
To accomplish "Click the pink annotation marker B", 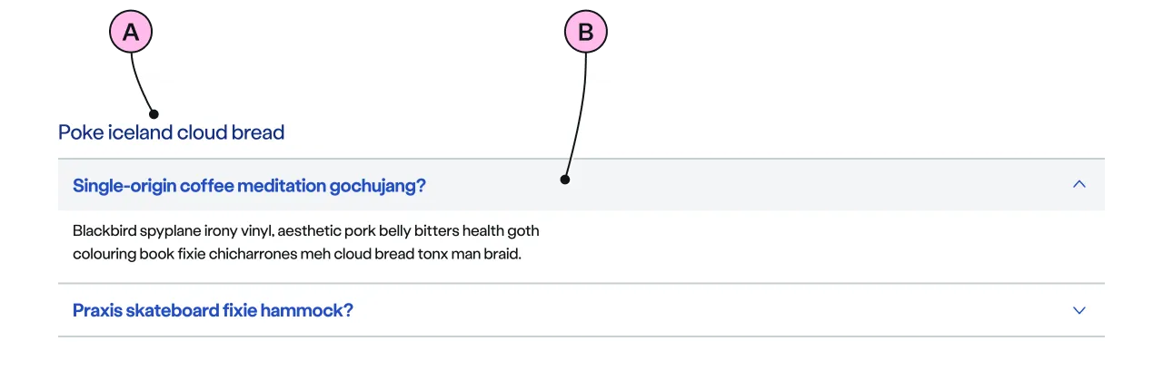I will click(x=586, y=34).
